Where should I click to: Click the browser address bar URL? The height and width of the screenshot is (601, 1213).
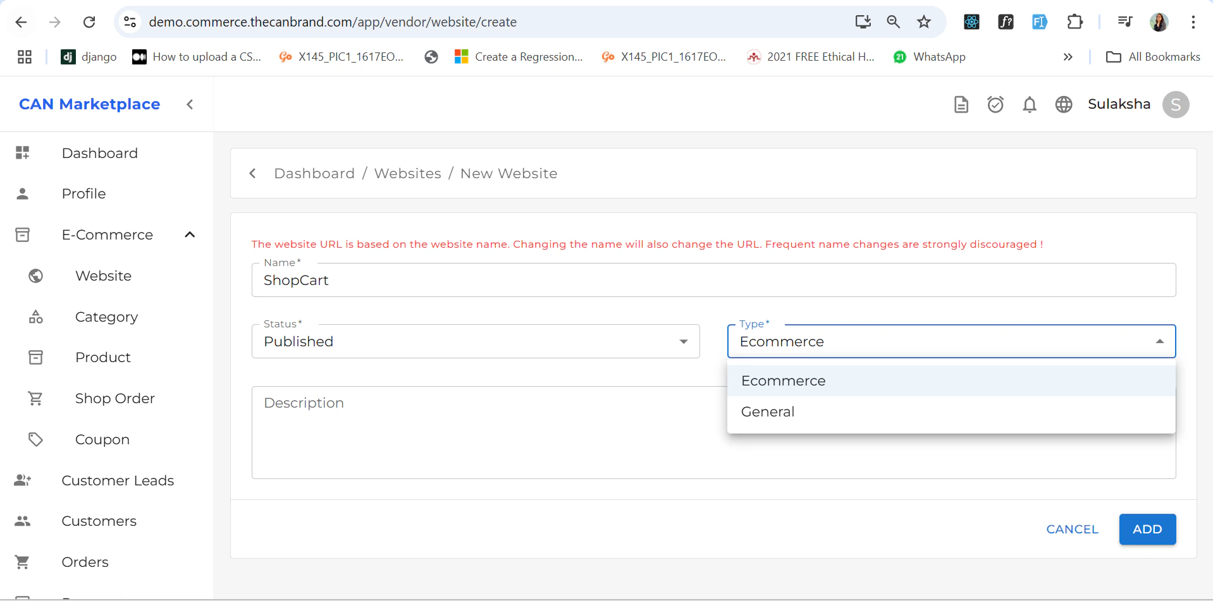(x=333, y=22)
